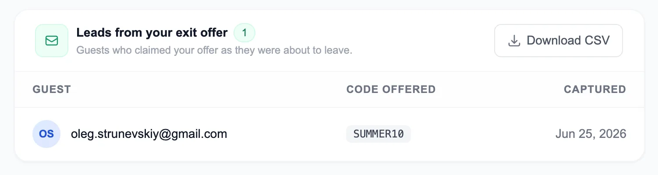Click the subtitle about guests claiming your offer
658x175 pixels.
pyautogui.click(x=214, y=50)
